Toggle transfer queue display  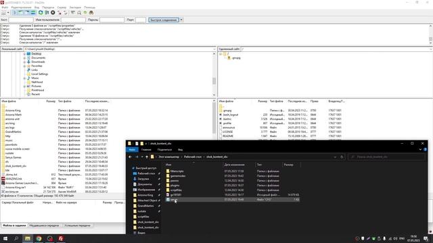pyautogui.click(x=33, y=13)
